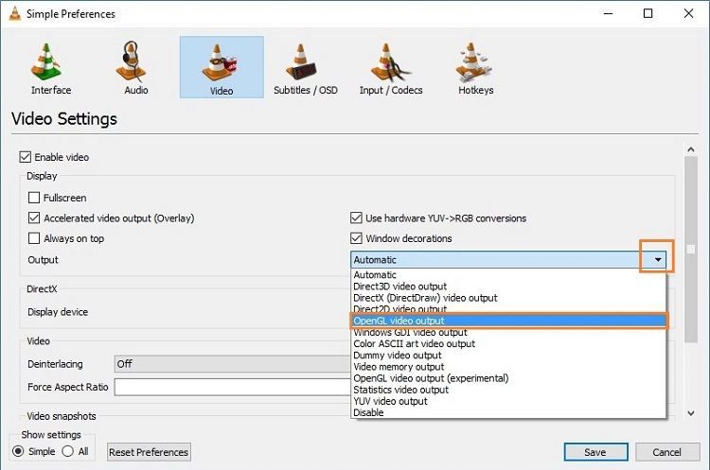The width and height of the screenshot is (710, 470).
Task: Click the vertical scrollbar thumb
Action: coord(690,250)
